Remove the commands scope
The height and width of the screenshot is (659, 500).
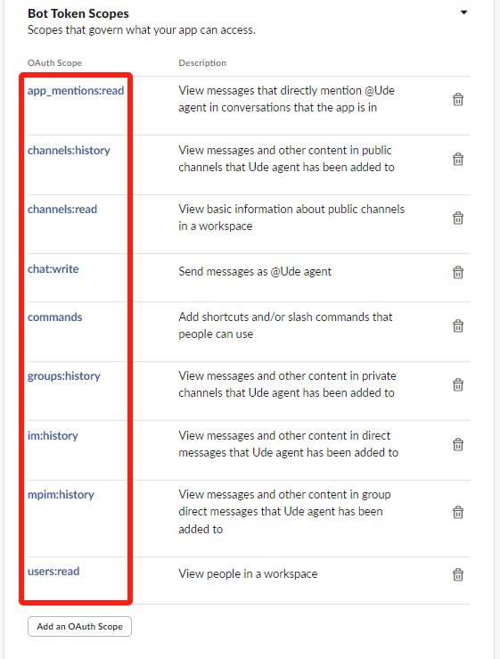pyautogui.click(x=458, y=325)
